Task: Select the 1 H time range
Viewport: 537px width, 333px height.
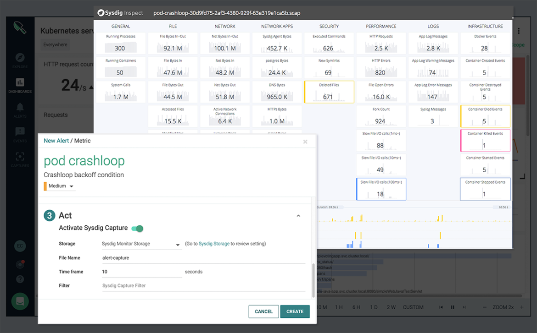Action: click(x=339, y=307)
